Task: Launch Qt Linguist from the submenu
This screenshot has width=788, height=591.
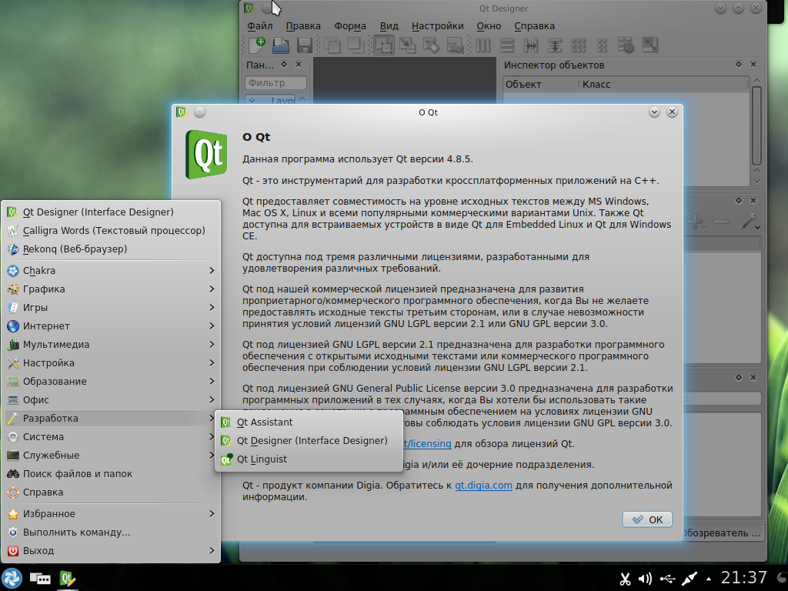Action: (x=309, y=459)
